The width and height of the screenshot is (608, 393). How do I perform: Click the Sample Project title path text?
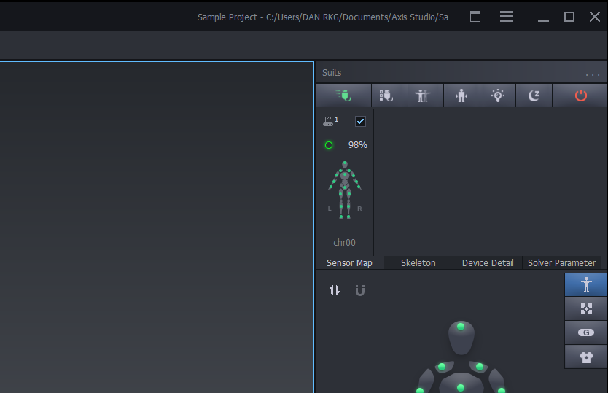pyautogui.click(x=326, y=17)
